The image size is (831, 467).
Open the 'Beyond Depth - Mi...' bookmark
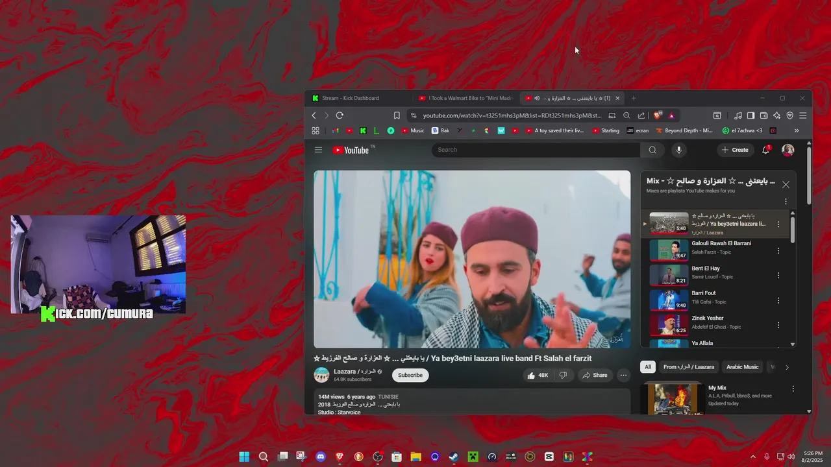point(684,130)
